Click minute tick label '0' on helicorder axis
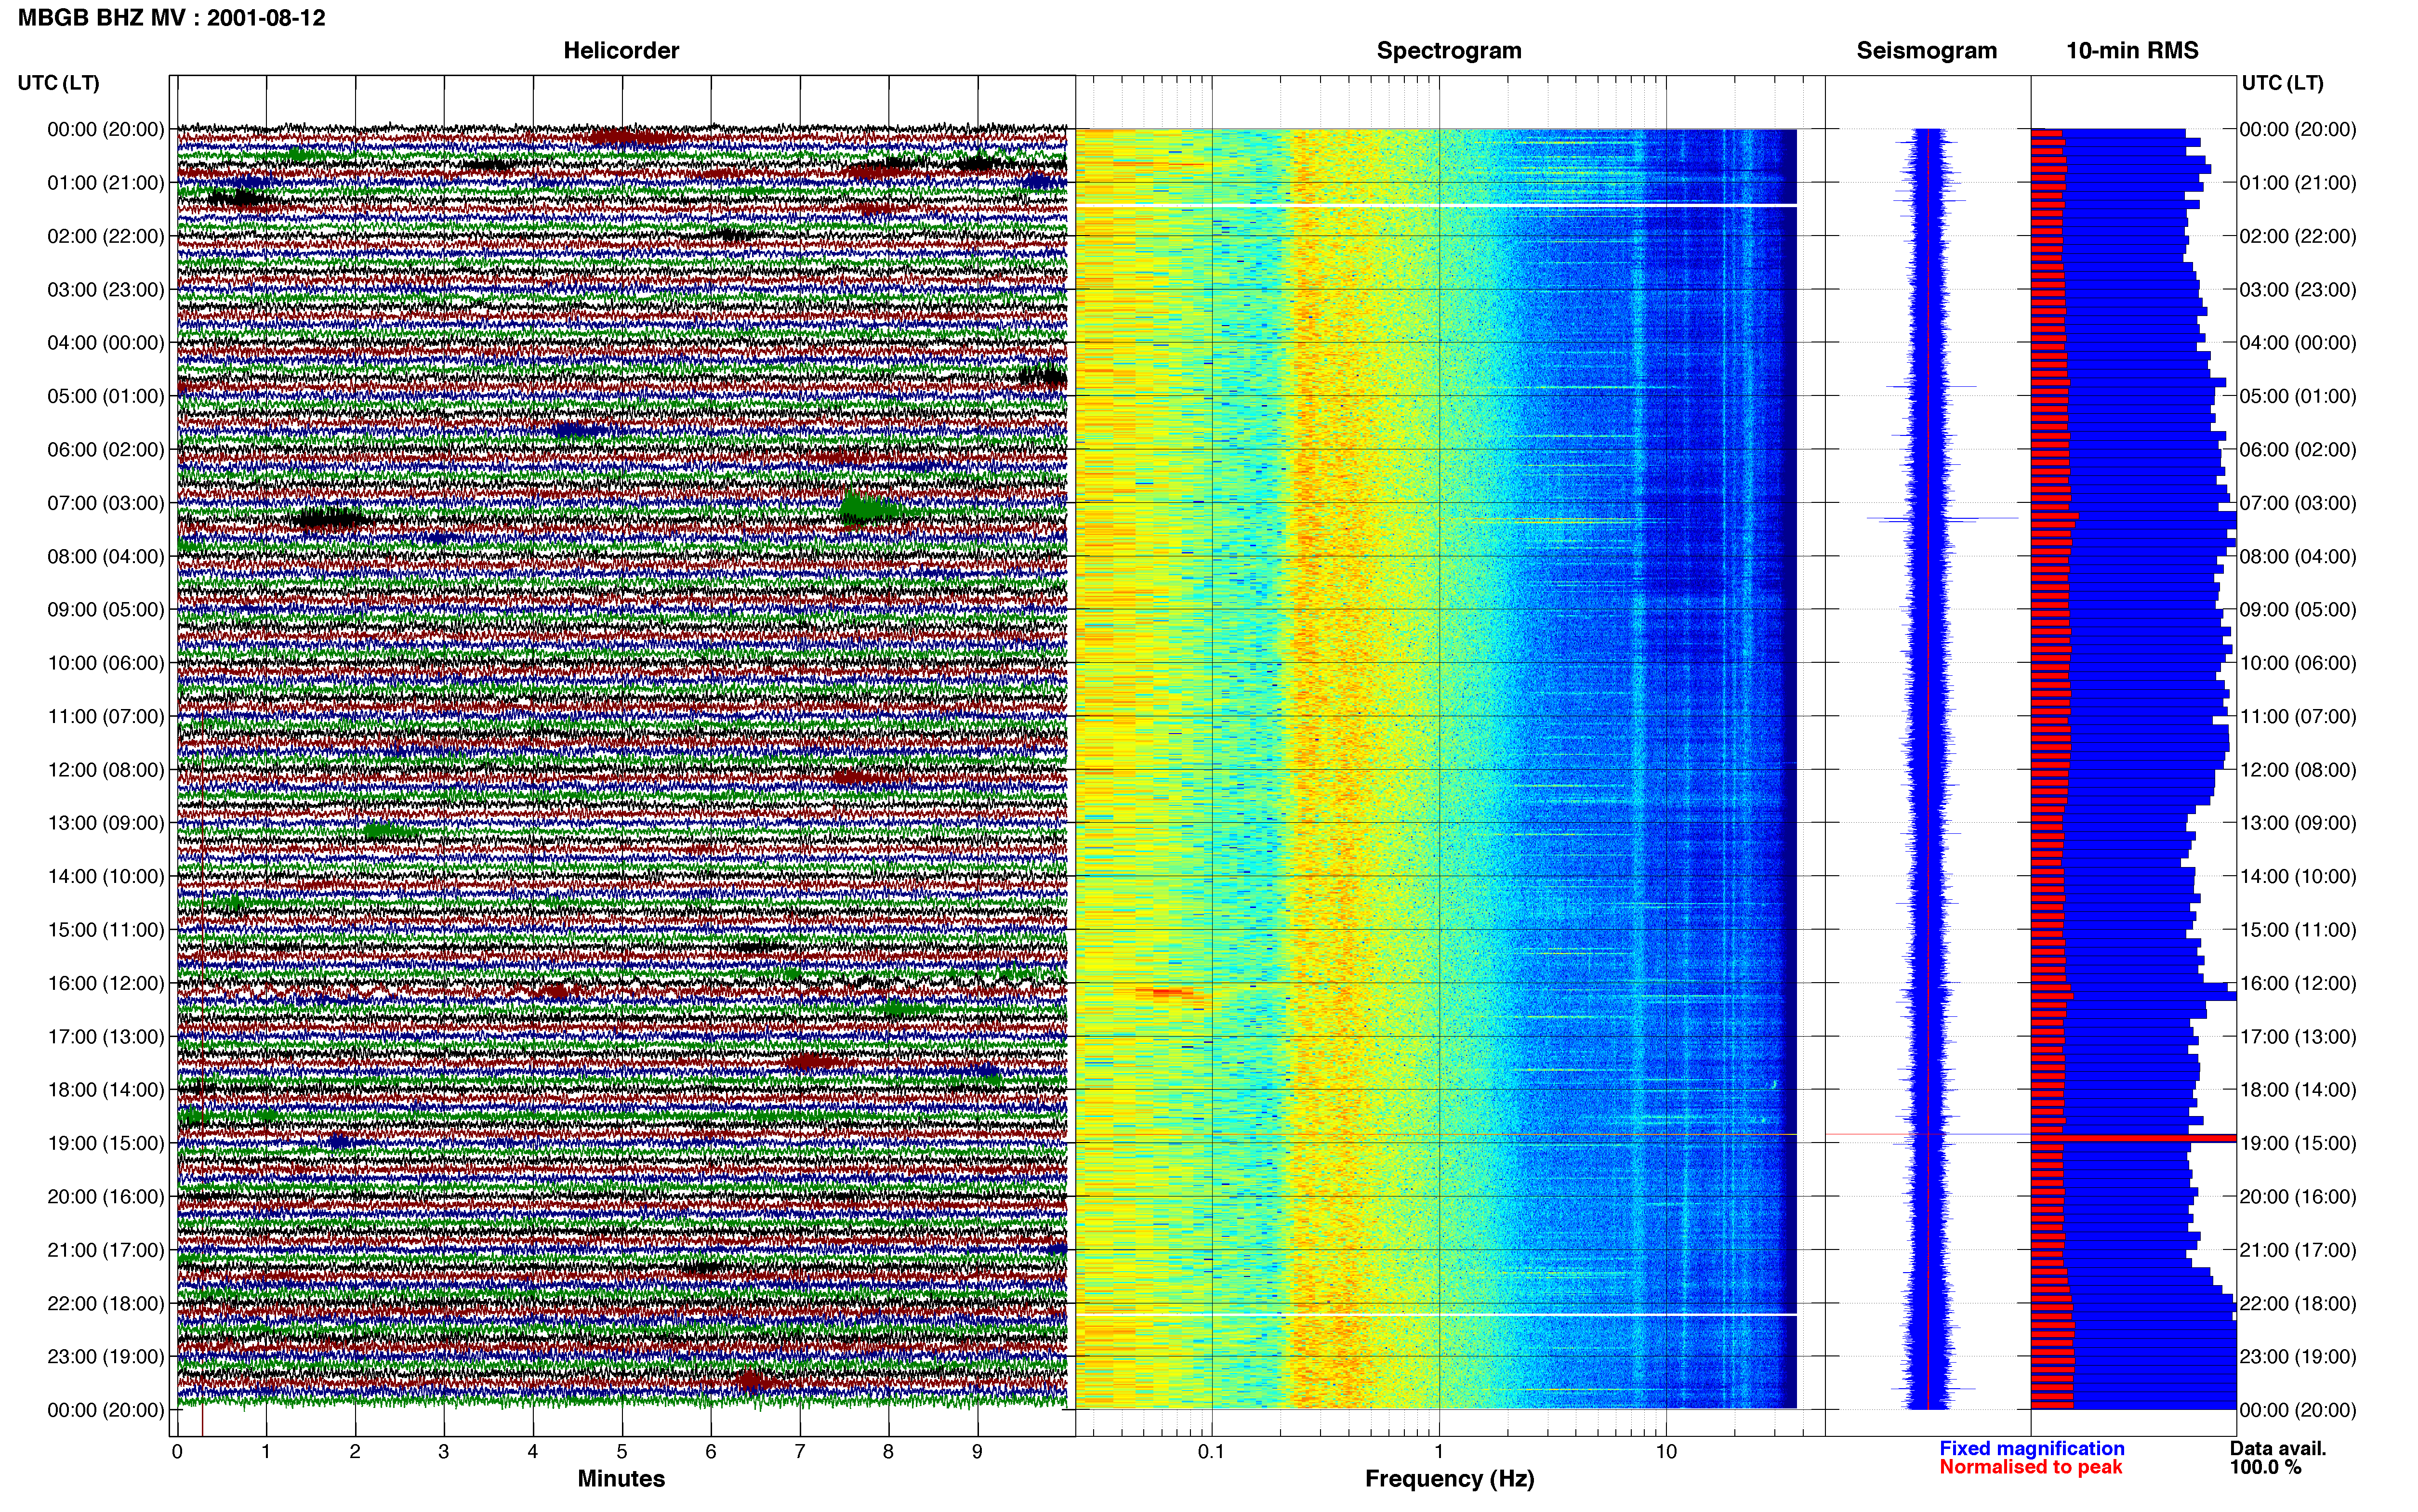Image resolution: width=2418 pixels, height=1512 pixels. 177,1452
